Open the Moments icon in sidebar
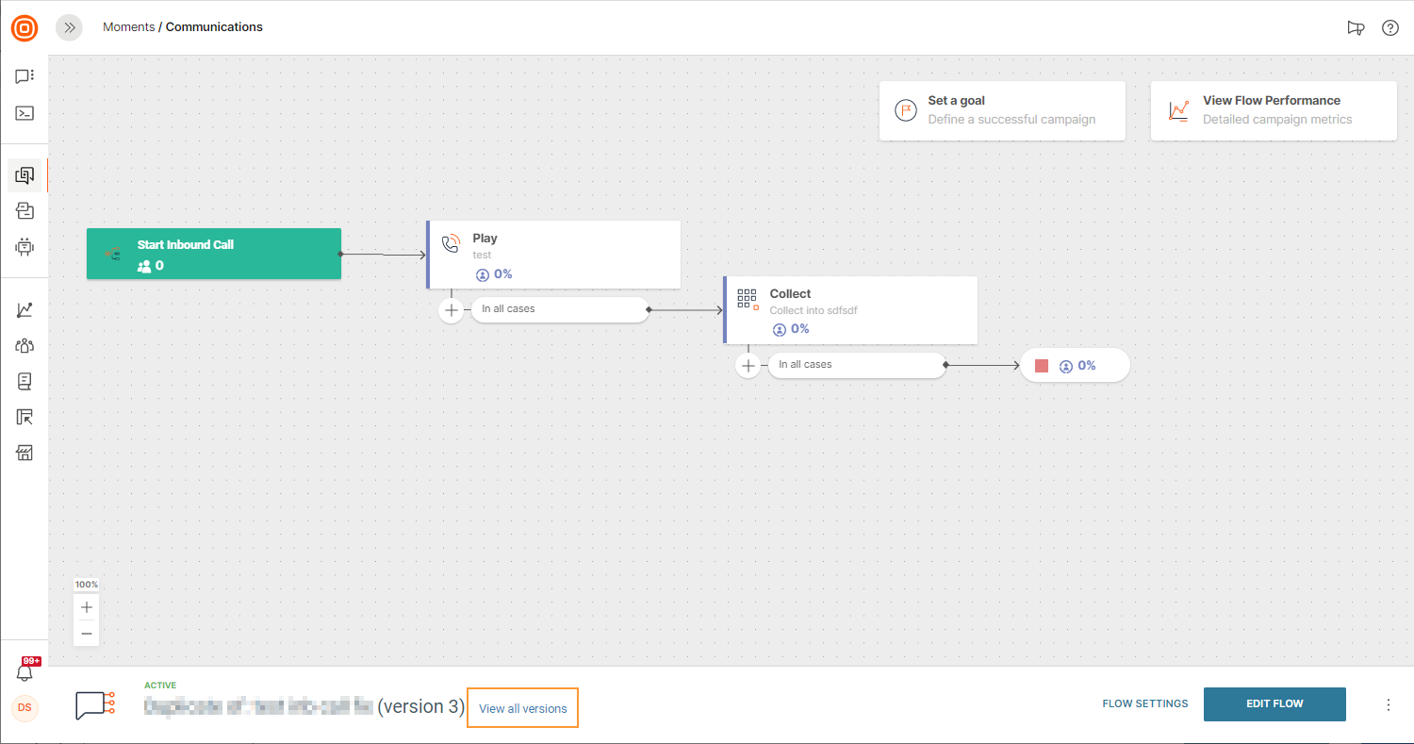The width and height of the screenshot is (1414, 744). coord(25,175)
